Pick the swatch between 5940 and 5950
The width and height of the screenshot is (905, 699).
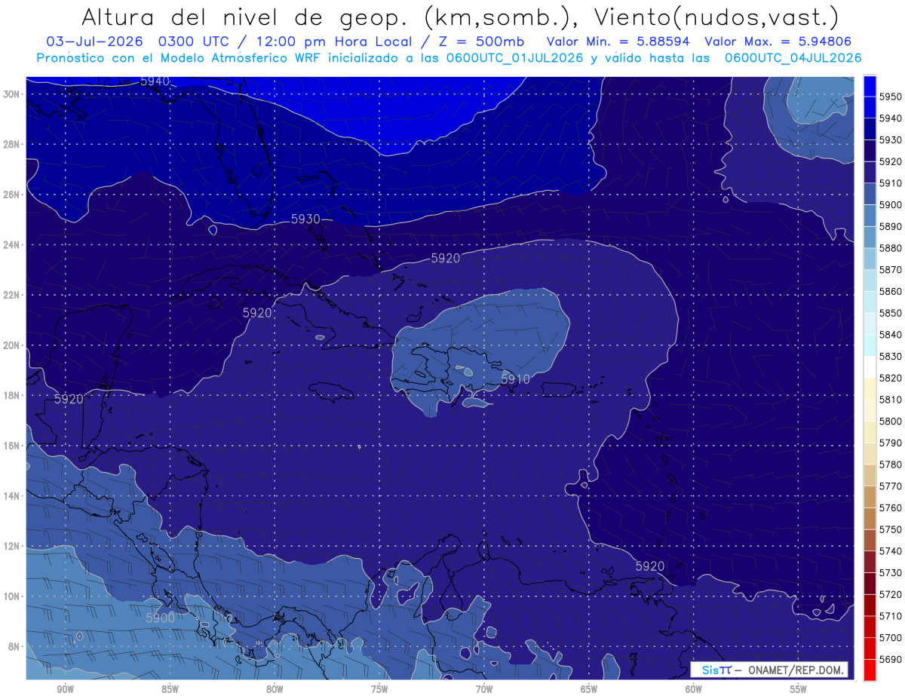(870, 107)
